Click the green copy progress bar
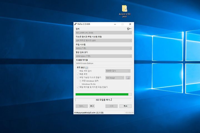The width and height of the screenshot is (200, 133). pos(104,94)
